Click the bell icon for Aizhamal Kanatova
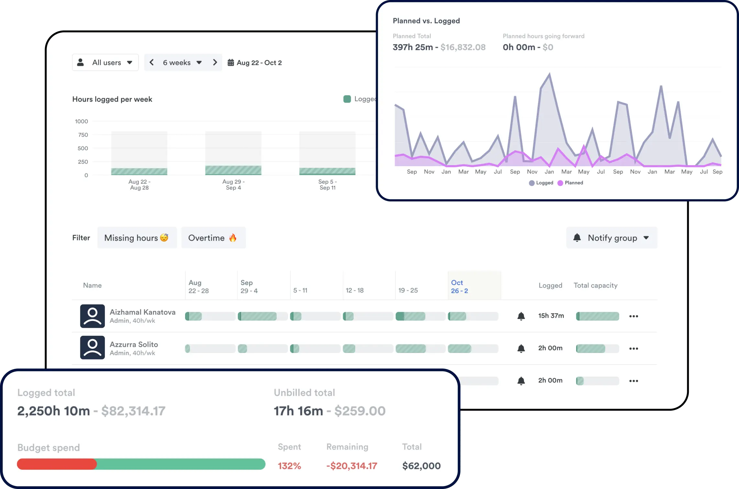Viewport: 739px width, 489px height. (x=521, y=316)
